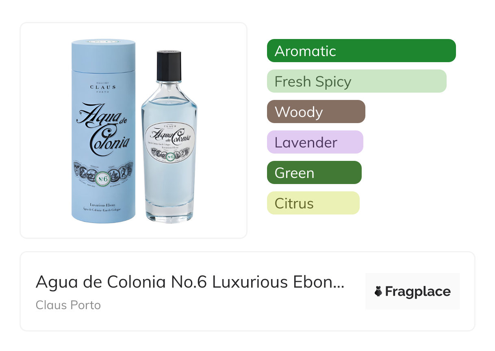Click the blue perfume box packaging image
Viewport: 495px width, 351px height.
pos(103,131)
